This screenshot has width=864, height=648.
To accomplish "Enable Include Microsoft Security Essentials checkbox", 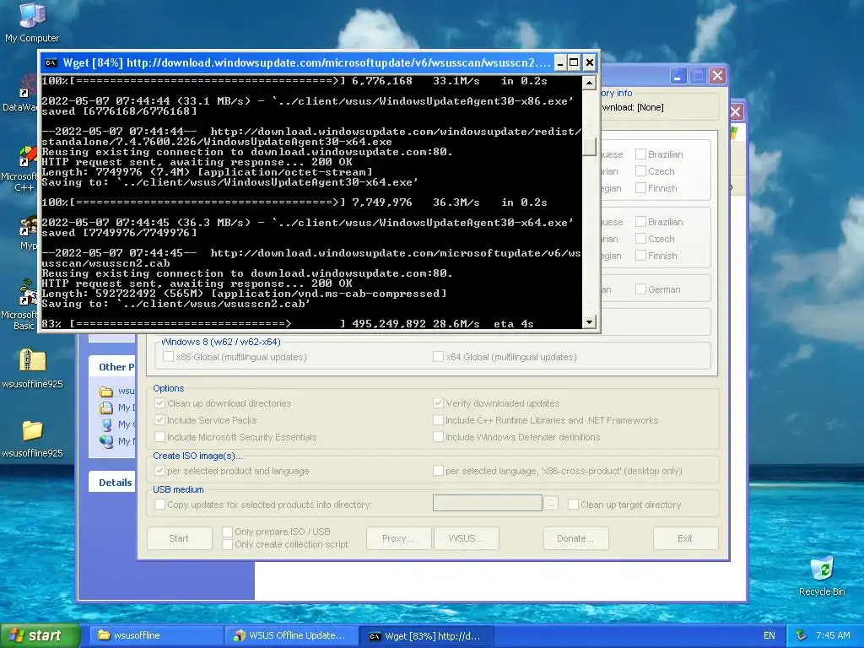I will [159, 437].
